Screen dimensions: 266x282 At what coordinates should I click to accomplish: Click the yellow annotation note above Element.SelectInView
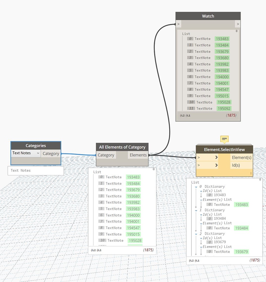(x=224, y=139)
